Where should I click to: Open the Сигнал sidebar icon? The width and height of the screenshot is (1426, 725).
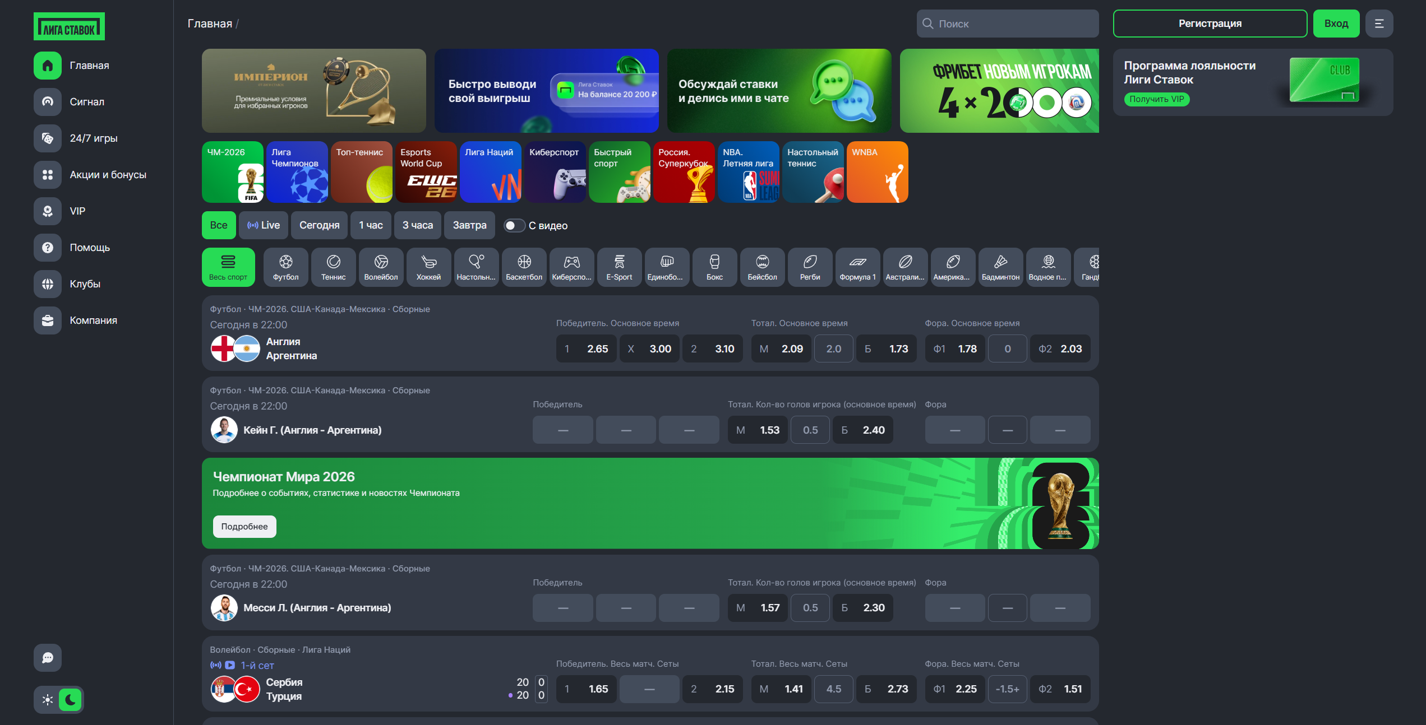[x=48, y=102]
